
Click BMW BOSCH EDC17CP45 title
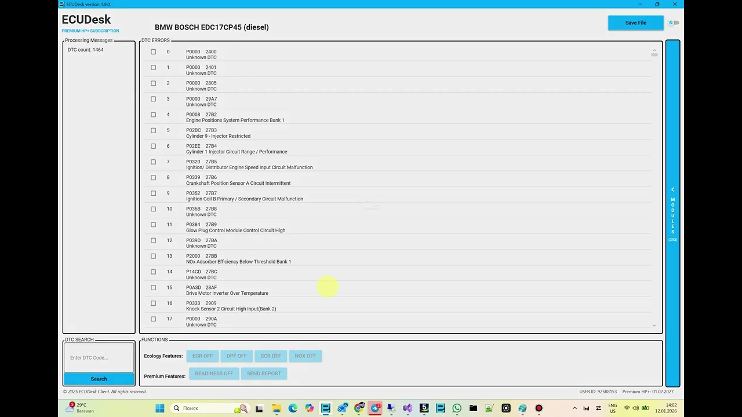pos(212,27)
